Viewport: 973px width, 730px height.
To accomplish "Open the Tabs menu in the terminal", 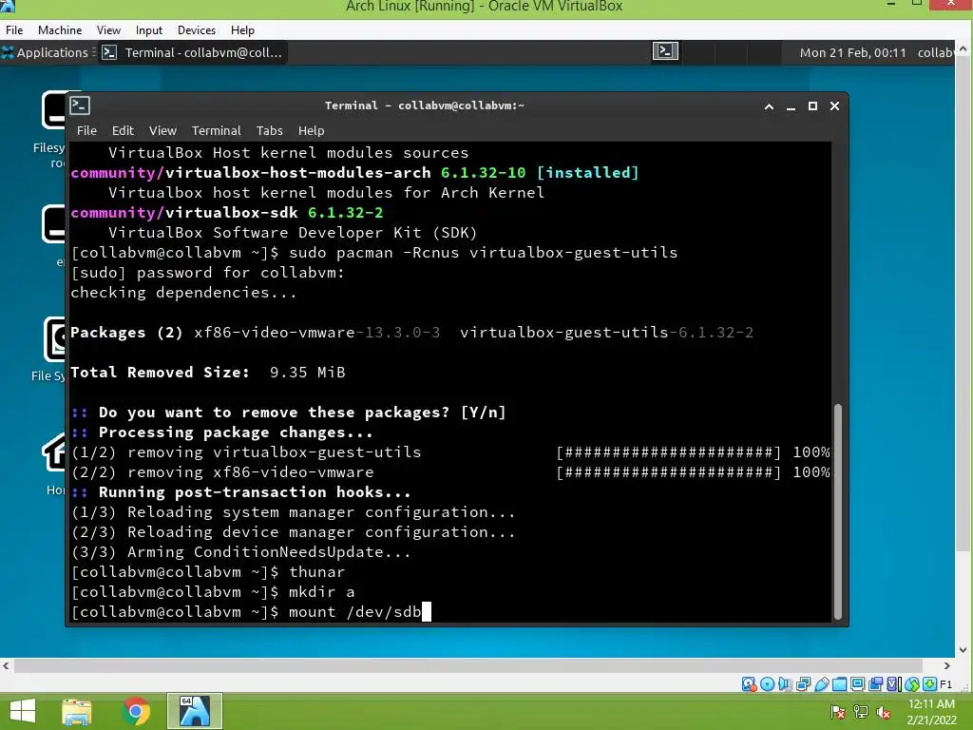I will (269, 131).
